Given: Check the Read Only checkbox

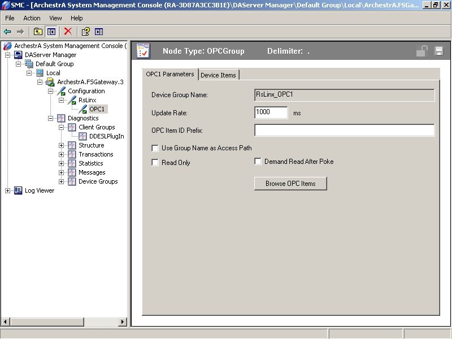Looking at the screenshot, I should tap(155, 163).
